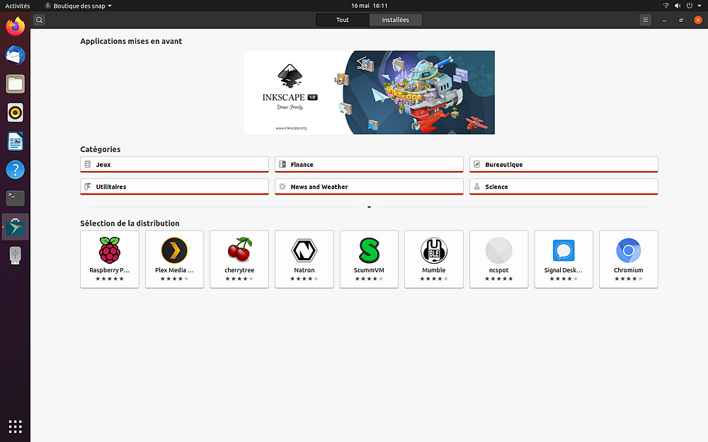Screen dimensions: 708x442
Task: Open the Boutique des snap app menu
Action: pos(79,6)
